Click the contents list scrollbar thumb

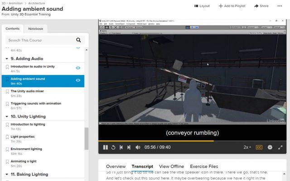click(87, 139)
